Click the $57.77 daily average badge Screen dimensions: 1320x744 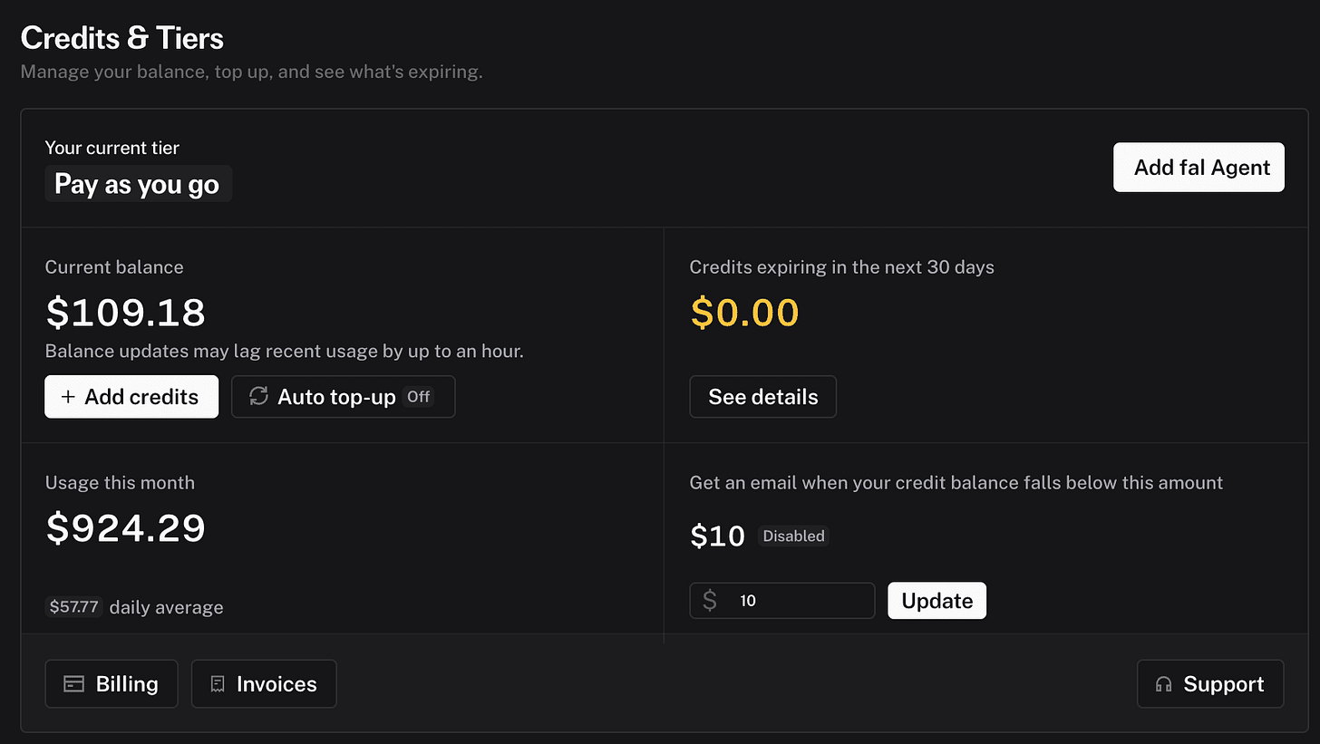(74, 607)
